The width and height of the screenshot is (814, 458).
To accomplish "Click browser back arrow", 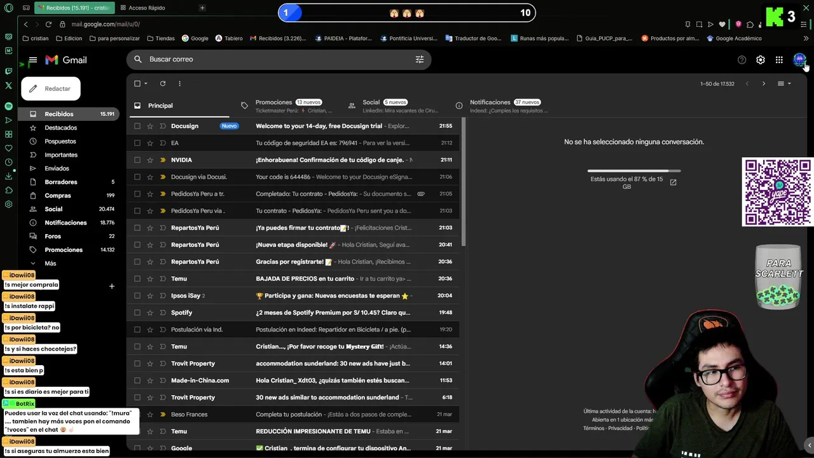I will coord(26,24).
